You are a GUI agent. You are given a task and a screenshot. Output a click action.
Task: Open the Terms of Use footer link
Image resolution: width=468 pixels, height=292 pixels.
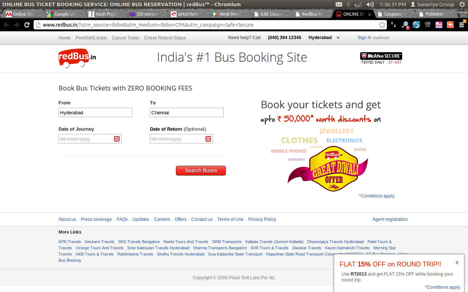tap(230, 219)
